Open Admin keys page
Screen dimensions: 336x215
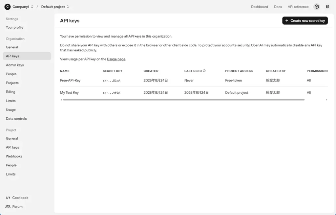[27, 65]
